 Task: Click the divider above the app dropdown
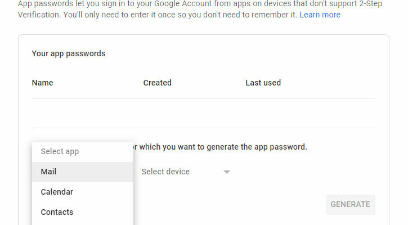(x=204, y=128)
